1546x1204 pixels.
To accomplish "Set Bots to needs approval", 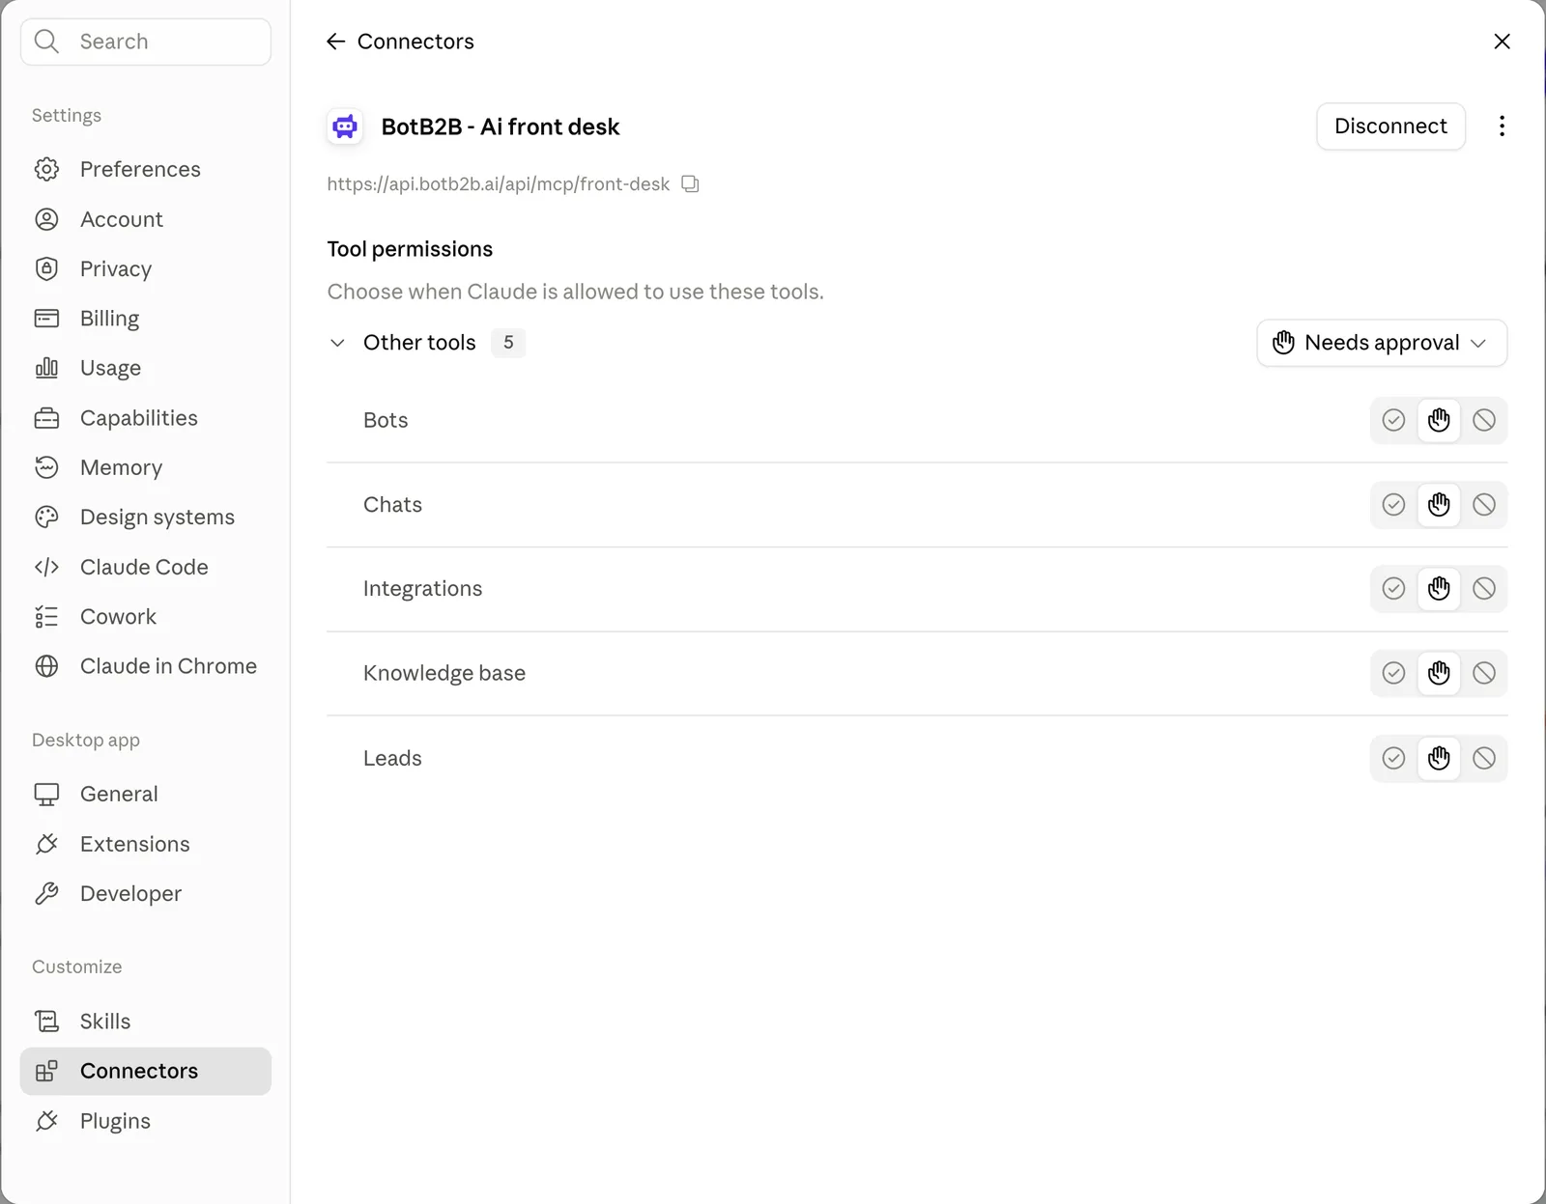I will coord(1439,420).
